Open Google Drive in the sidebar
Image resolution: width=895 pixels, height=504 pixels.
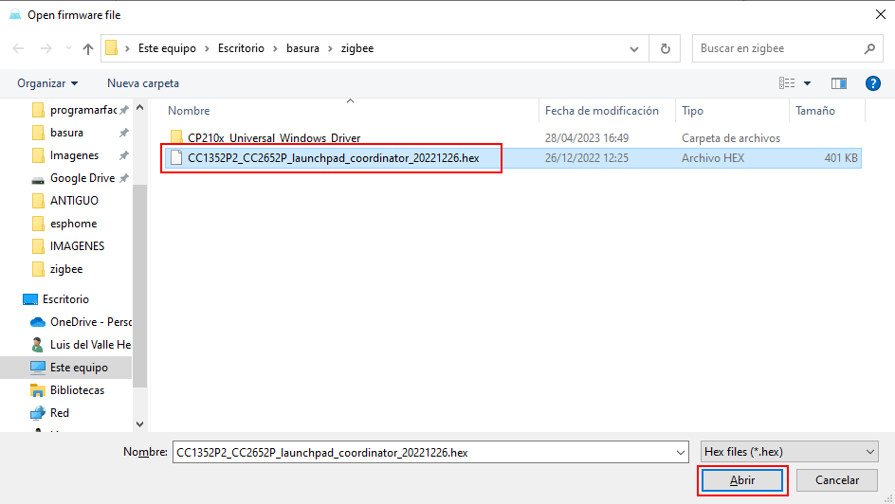click(82, 178)
